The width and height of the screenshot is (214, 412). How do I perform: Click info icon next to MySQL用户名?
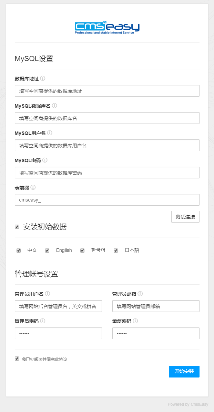pos(50,133)
